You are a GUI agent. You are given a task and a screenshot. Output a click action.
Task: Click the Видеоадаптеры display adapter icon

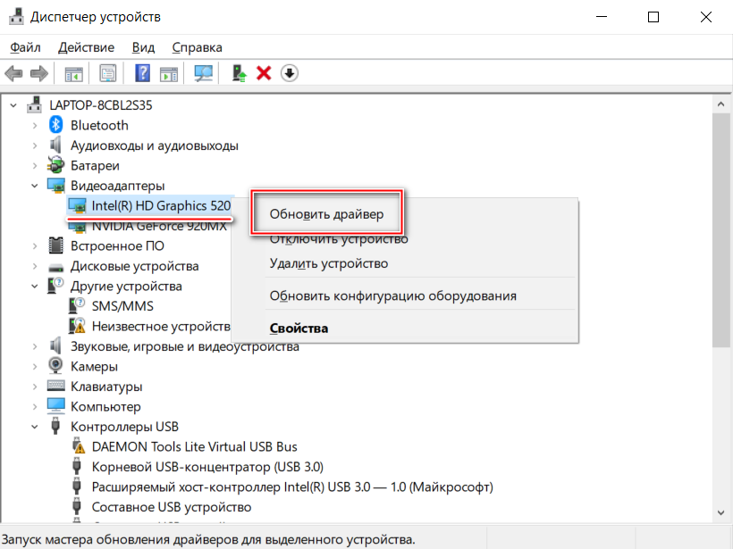click(56, 186)
